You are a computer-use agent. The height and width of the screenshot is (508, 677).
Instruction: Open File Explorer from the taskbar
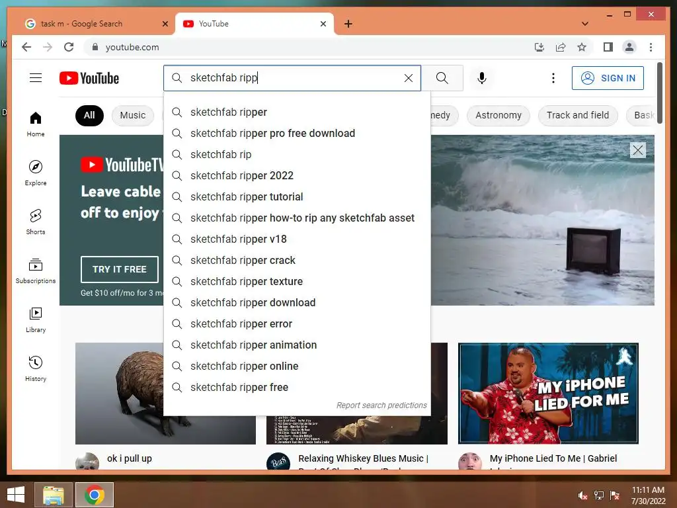coord(54,495)
